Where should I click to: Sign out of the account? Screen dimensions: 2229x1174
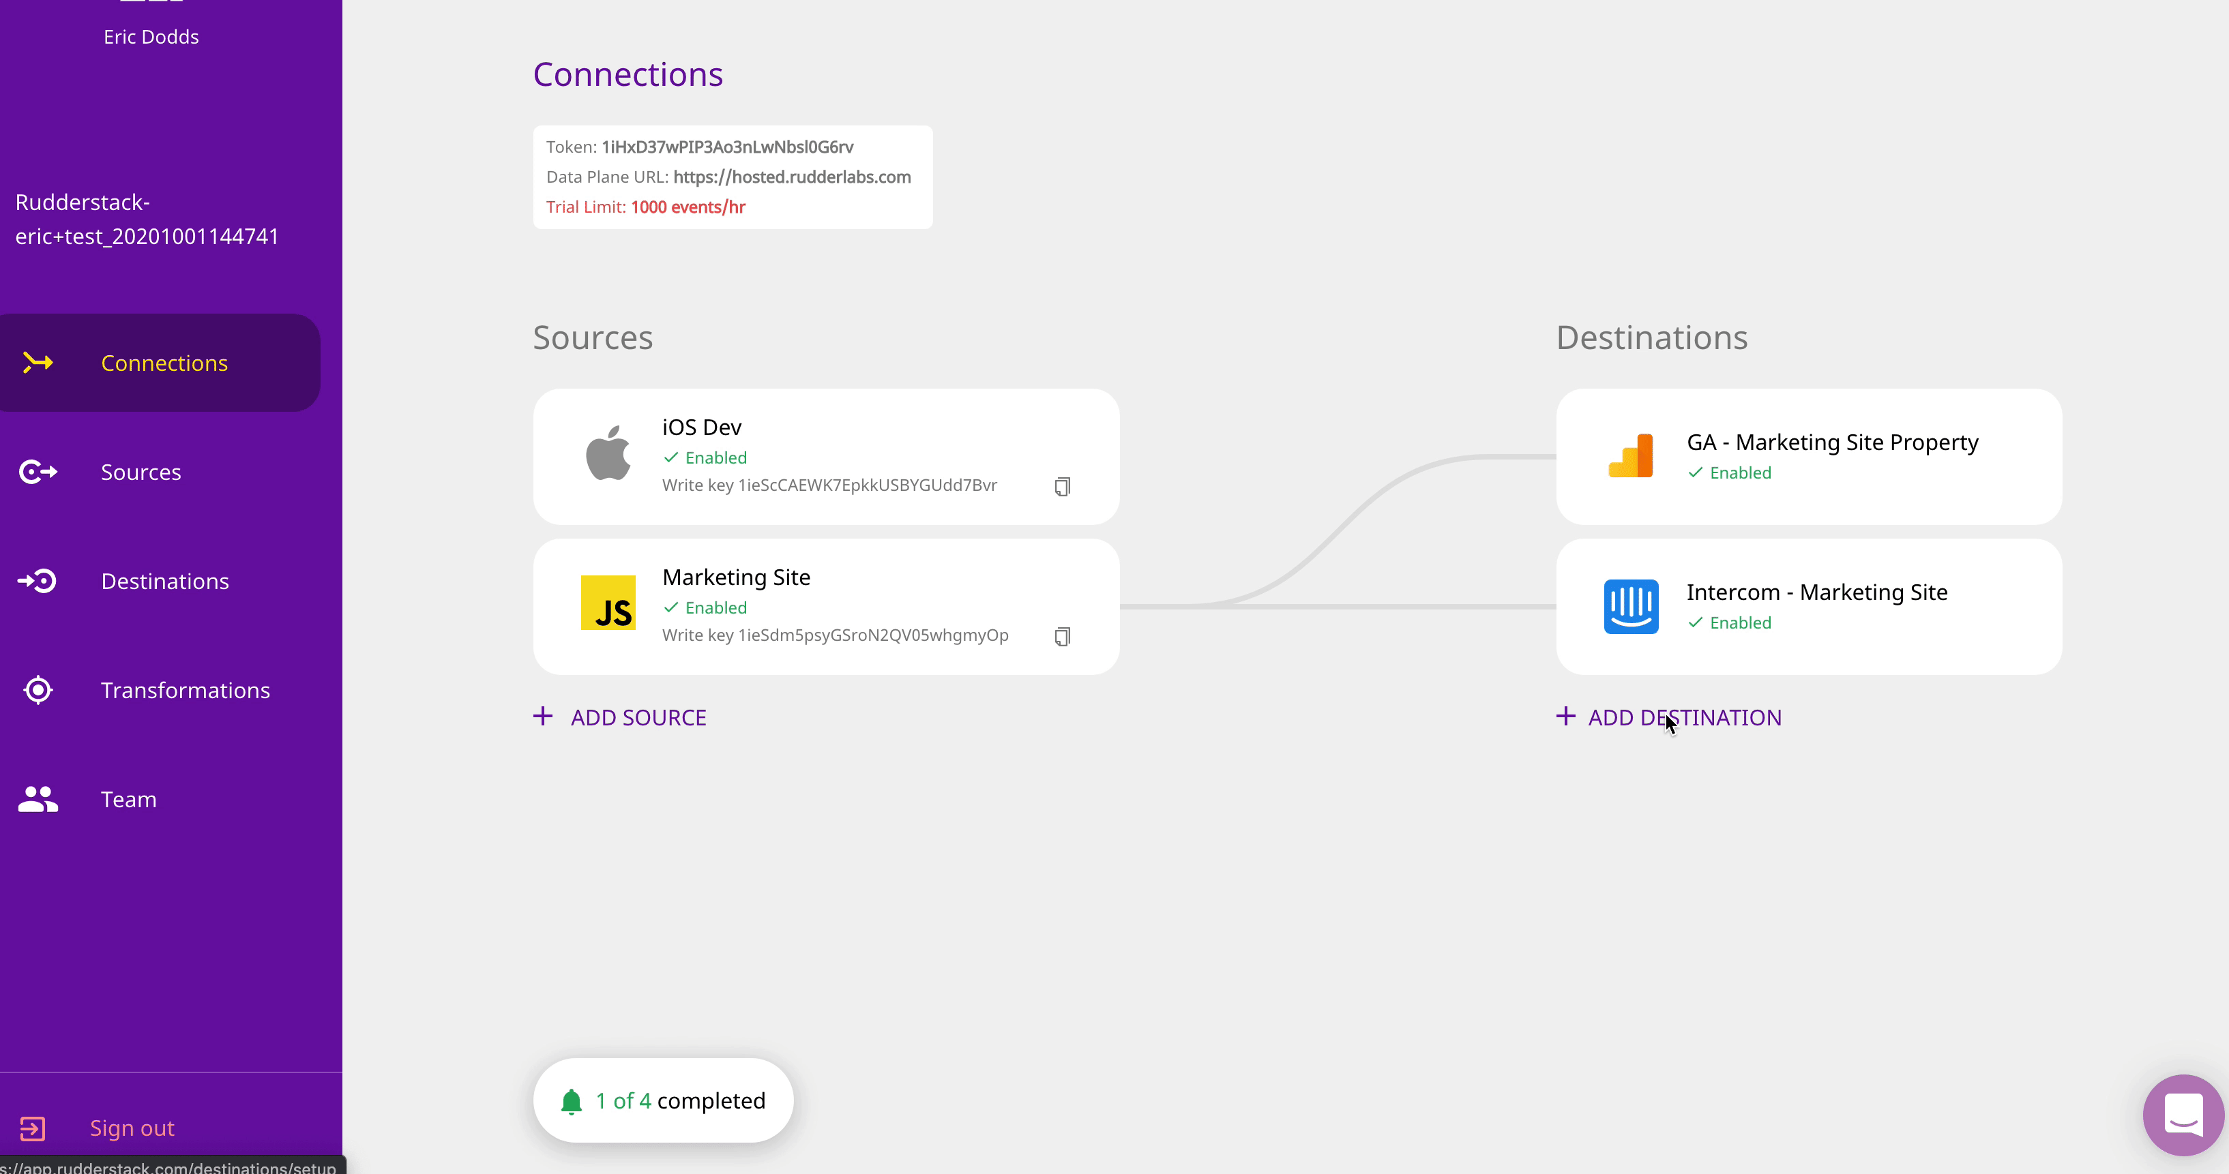[x=132, y=1128]
